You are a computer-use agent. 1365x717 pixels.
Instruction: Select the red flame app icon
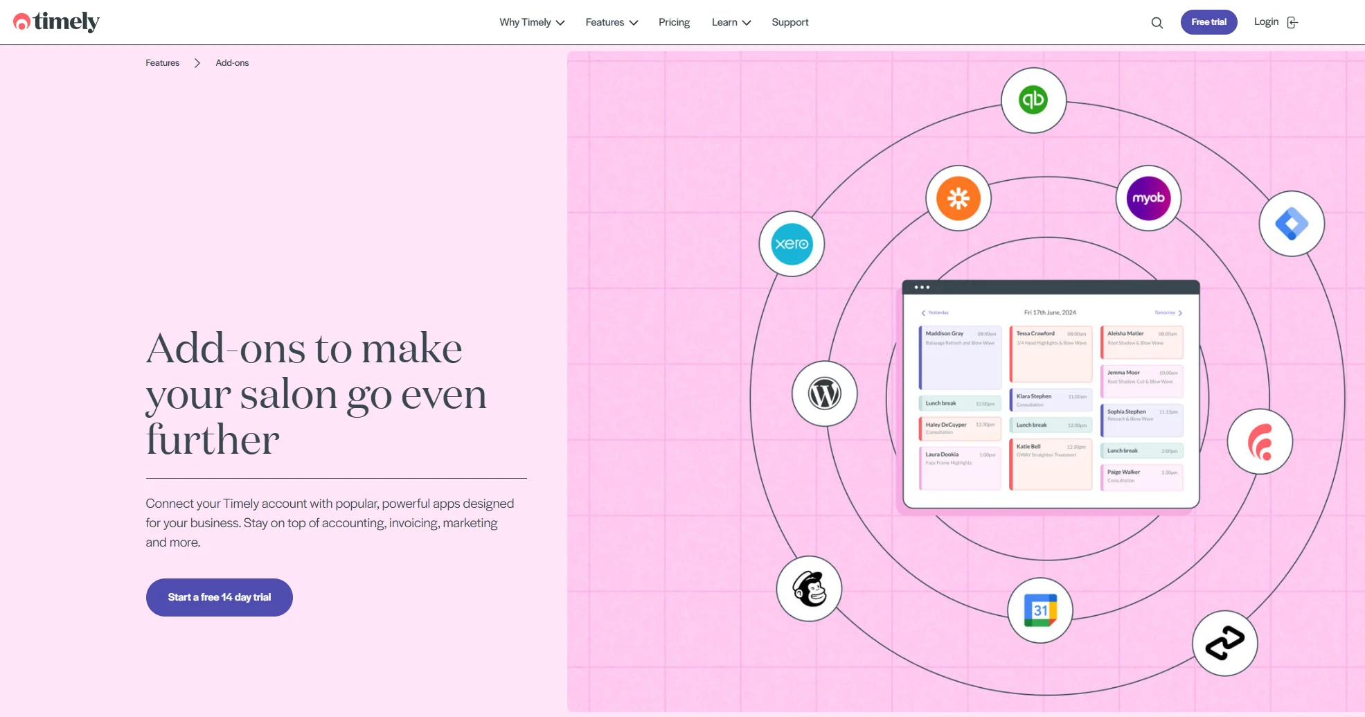pyautogui.click(x=1260, y=441)
